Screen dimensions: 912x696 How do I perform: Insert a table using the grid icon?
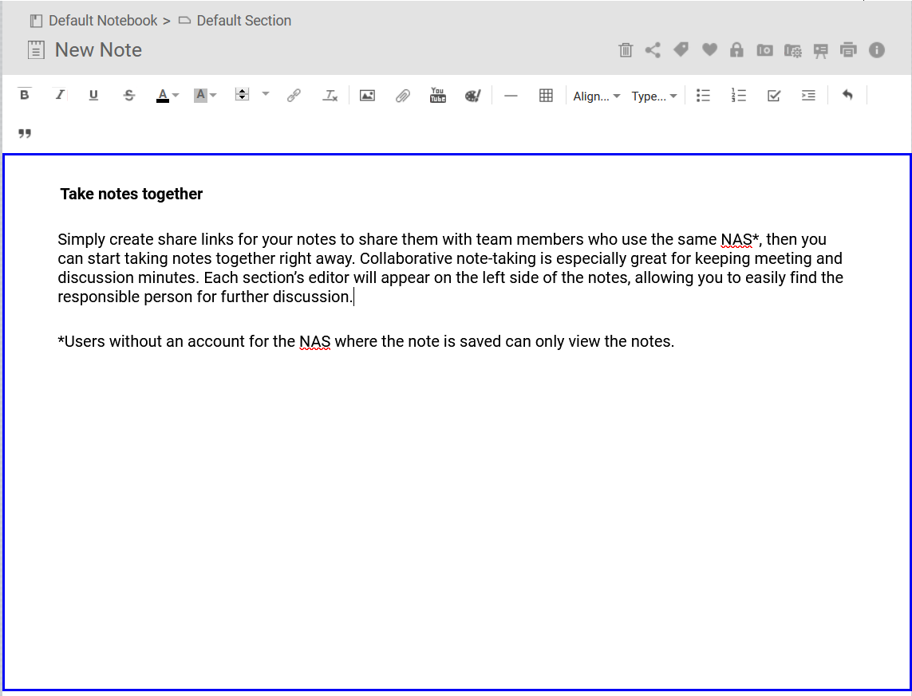546,96
